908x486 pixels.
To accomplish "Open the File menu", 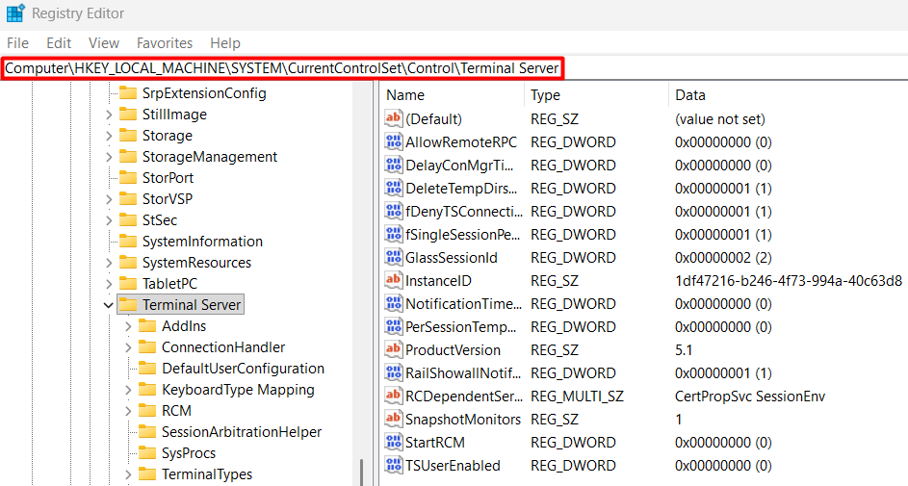I will (17, 43).
